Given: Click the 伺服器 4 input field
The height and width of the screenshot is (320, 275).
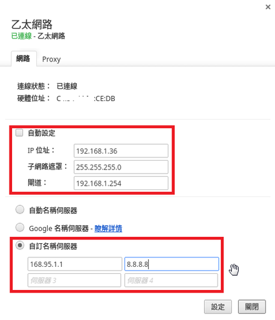Looking at the screenshot, I should pyautogui.click(x=171, y=280).
